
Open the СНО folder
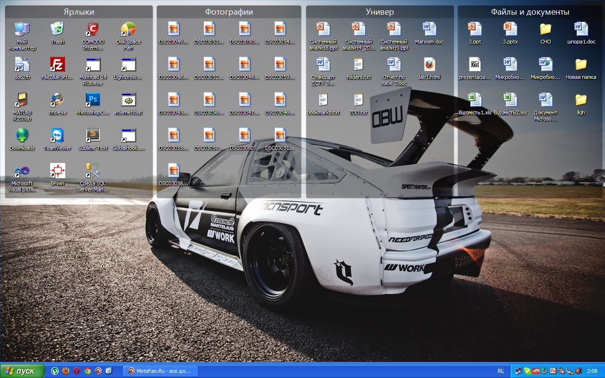[x=546, y=29]
